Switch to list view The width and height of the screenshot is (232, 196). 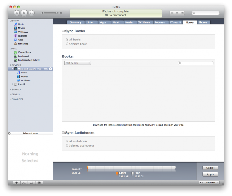coord(172,13)
